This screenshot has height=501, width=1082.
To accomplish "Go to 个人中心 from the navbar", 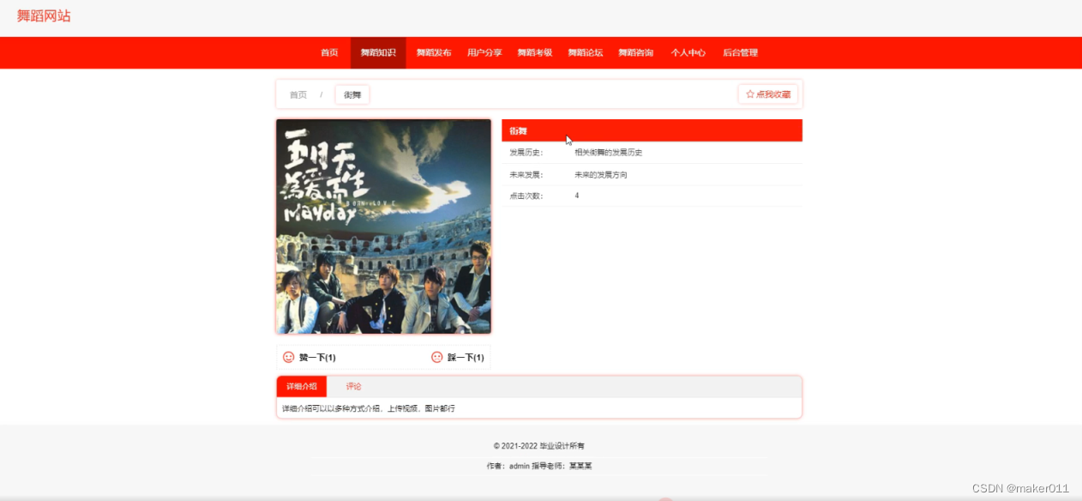I will [688, 52].
